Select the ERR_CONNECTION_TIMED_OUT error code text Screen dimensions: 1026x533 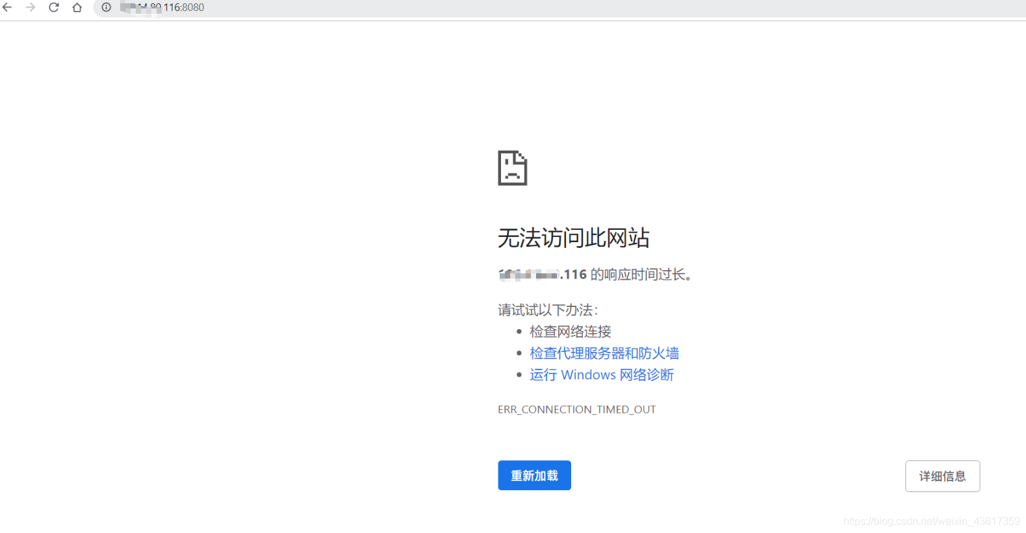[x=577, y=410]
